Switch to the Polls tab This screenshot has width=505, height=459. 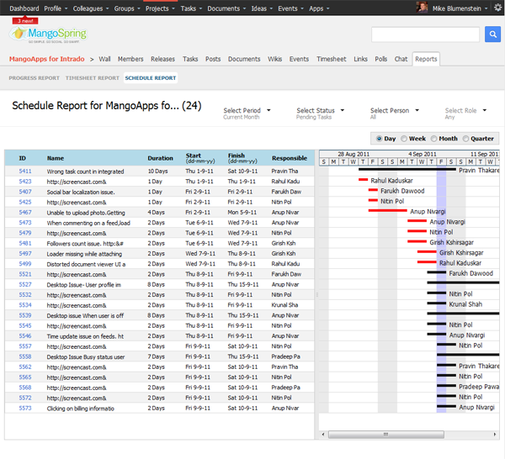coord(380,59)
